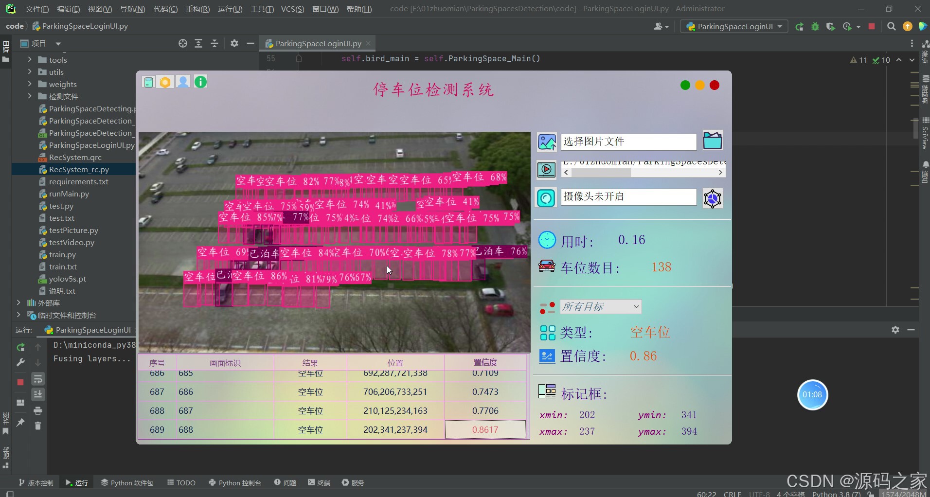The height and width of the screenshot is (497, 930).
Task: Click the save icon in detection app toolbar
Action: point(148,82)
